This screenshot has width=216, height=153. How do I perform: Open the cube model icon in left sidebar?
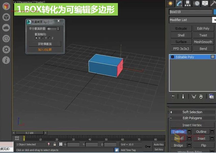[6, 17]
